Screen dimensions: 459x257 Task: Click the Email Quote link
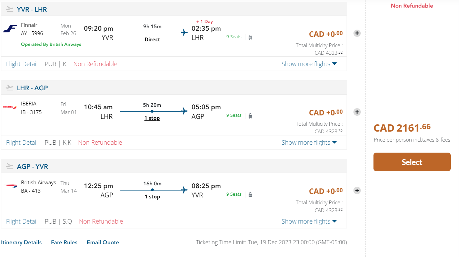103,243
